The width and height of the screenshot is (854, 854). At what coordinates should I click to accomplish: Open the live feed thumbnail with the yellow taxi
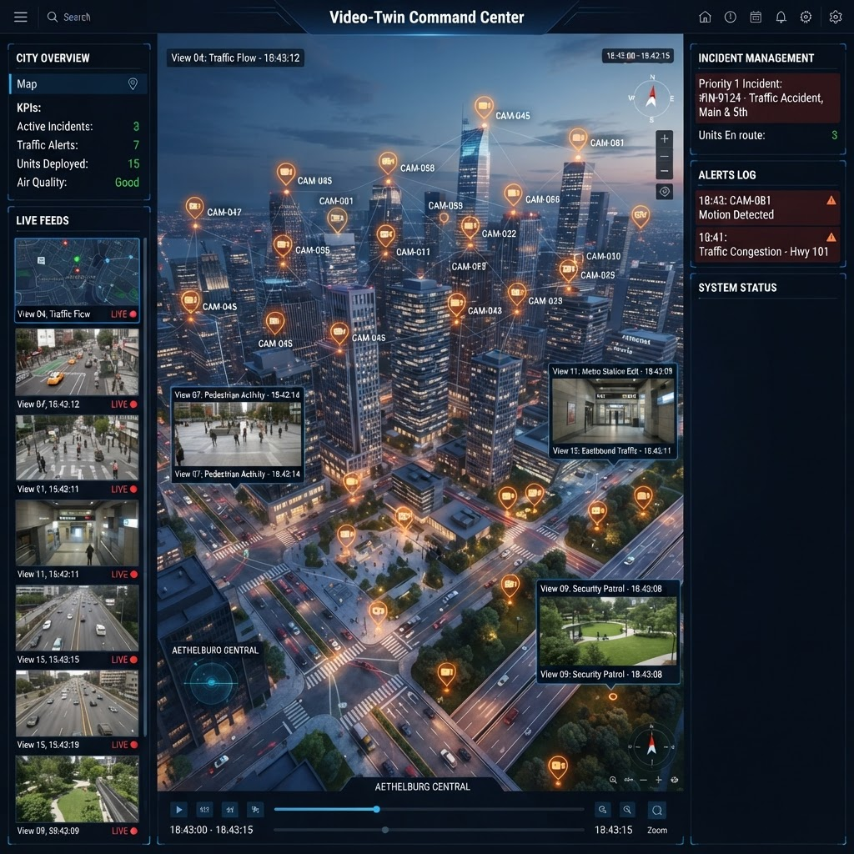pyautogui.click(x=77, y=362)
